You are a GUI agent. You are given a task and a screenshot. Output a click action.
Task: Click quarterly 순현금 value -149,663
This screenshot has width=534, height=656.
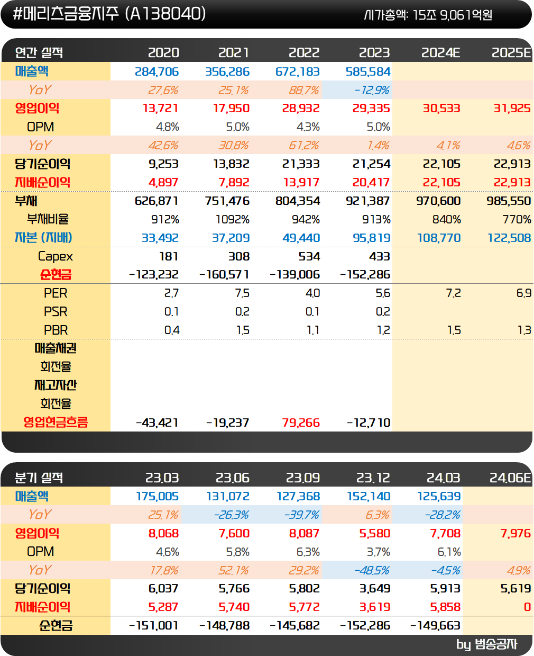coord(436,625)
